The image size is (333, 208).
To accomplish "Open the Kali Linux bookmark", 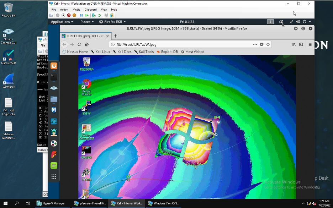I will 100,52.
